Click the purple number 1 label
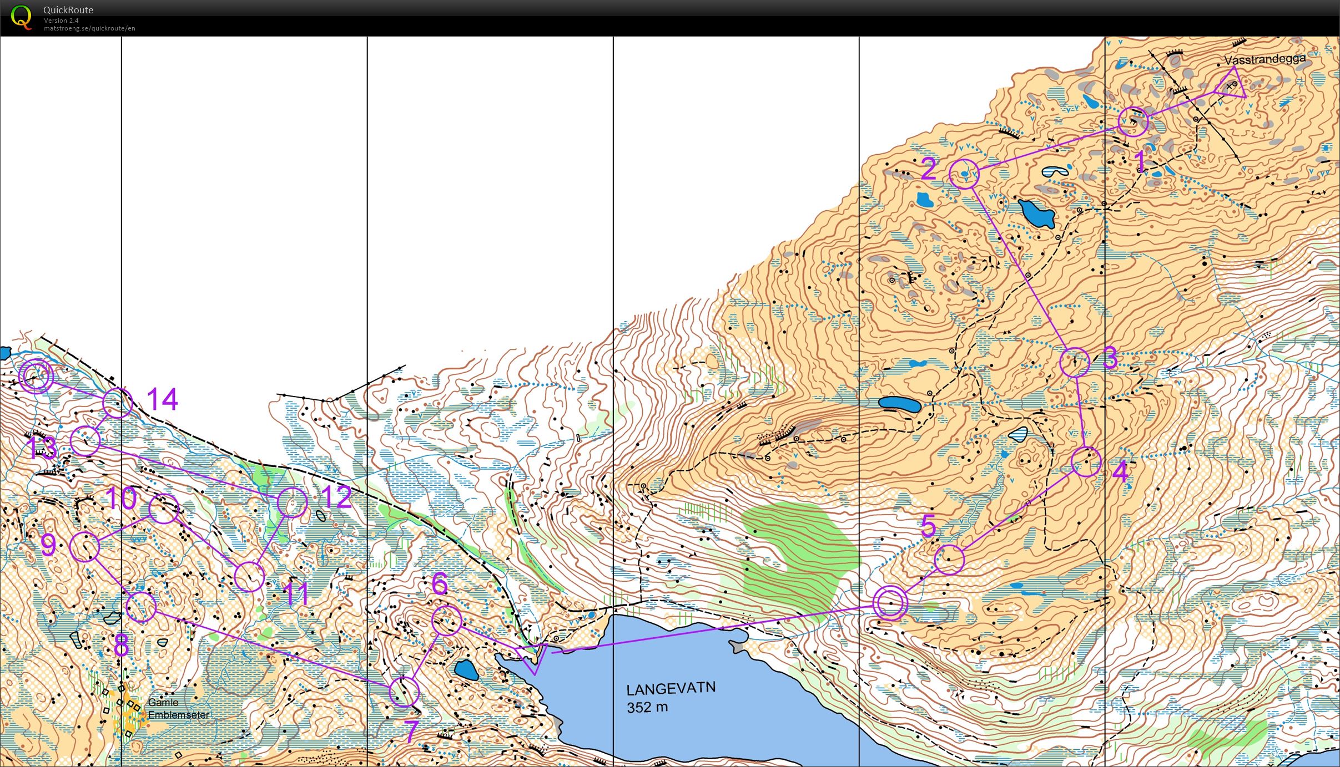Image resolution: width=1340 pixels, height=767 pixels. click(1140, 162)
